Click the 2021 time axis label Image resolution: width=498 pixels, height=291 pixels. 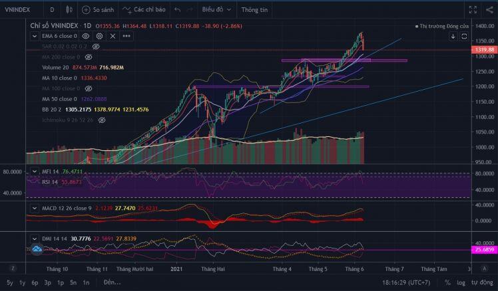176,269
